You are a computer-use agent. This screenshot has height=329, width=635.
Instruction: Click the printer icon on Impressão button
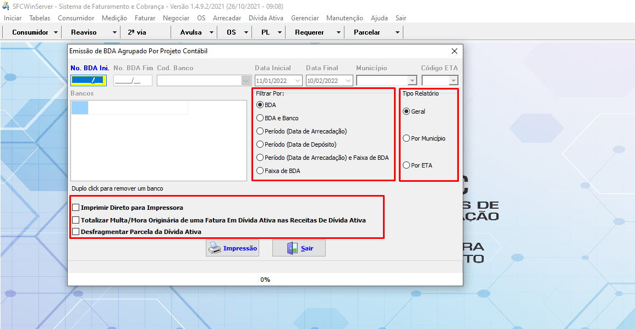[x=215, y=248]
